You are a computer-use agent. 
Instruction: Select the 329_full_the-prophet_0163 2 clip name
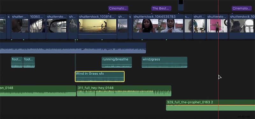point(190,102)
